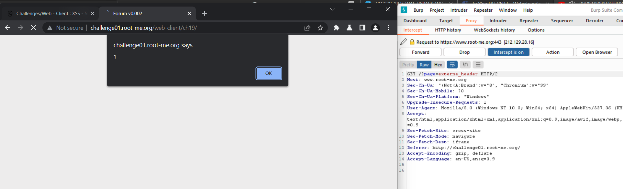
Task: Stop loading the page
Action: (33, 28)
